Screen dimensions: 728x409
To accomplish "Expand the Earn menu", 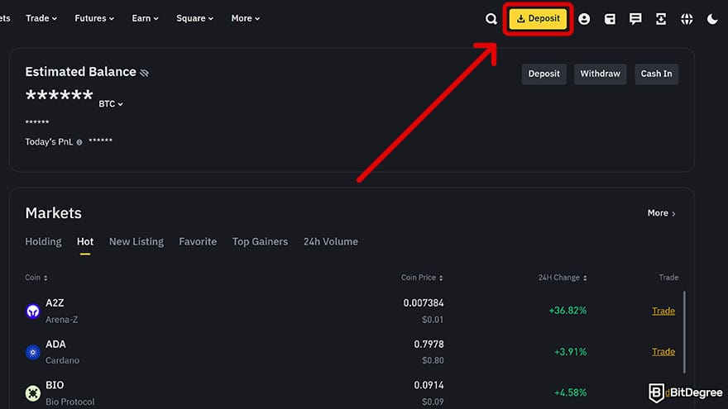I will pyautogui.click(x=145, y=18).
